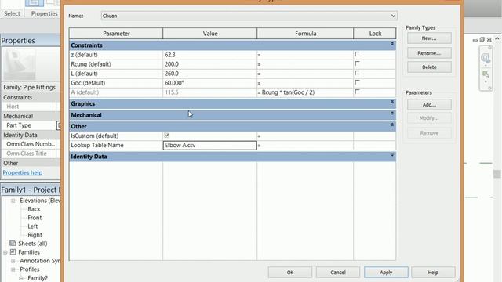502x282 pixels.
Task: Click the Value column header
Action: [209, 34]
